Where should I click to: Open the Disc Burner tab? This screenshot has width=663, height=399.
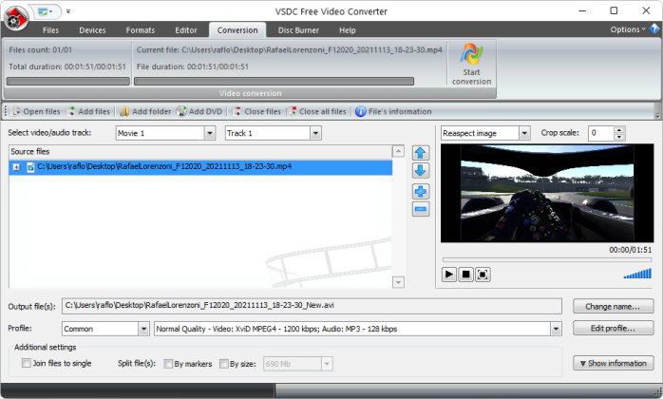[x=297, y=30]
